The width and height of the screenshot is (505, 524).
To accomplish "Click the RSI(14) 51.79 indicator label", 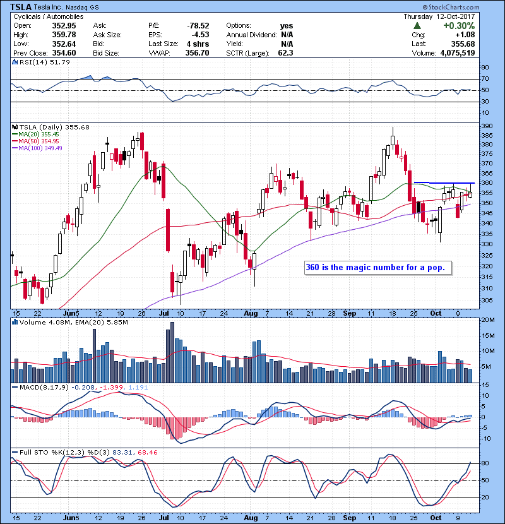I will click(45, 62).
